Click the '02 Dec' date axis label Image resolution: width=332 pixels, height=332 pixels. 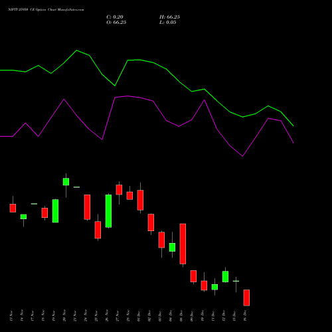pos(149,315)
